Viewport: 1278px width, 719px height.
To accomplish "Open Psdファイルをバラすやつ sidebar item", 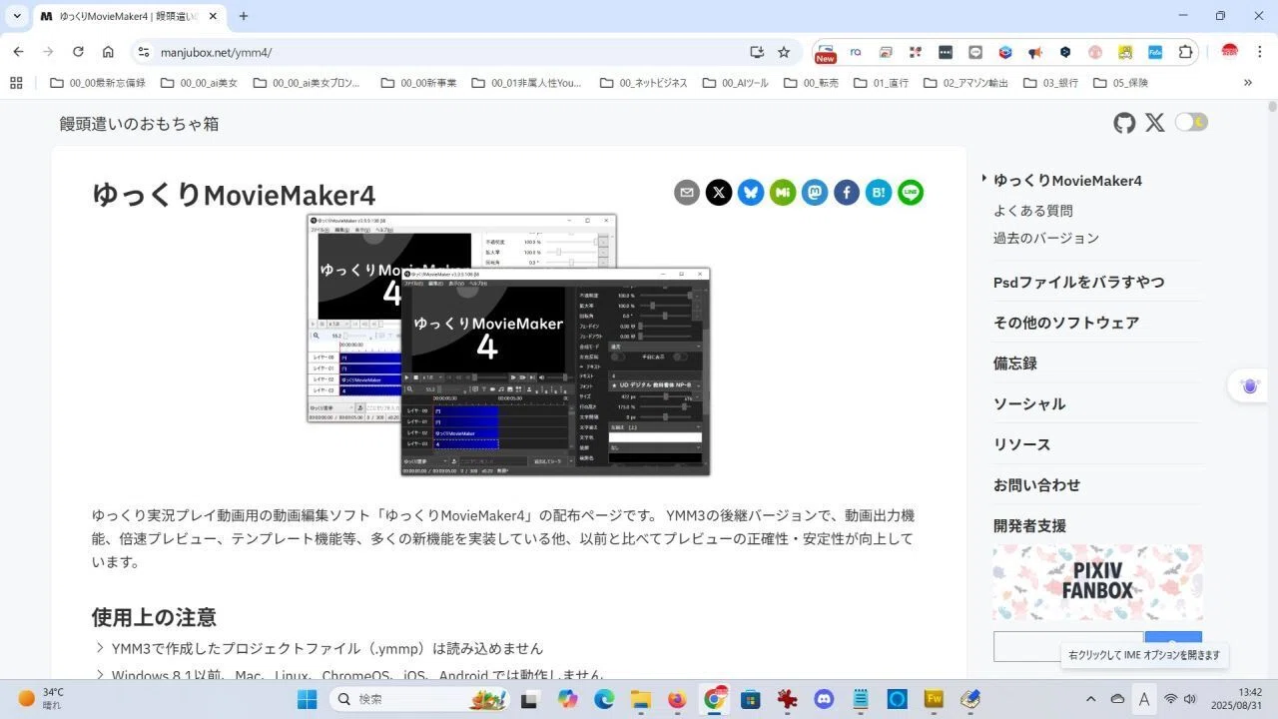I will (x=1079, y=282).
